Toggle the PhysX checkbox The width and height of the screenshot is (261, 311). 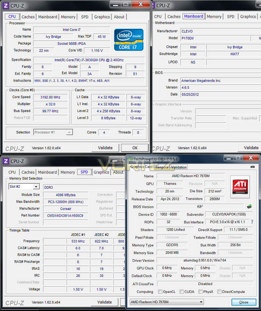[x=200, y=291]
